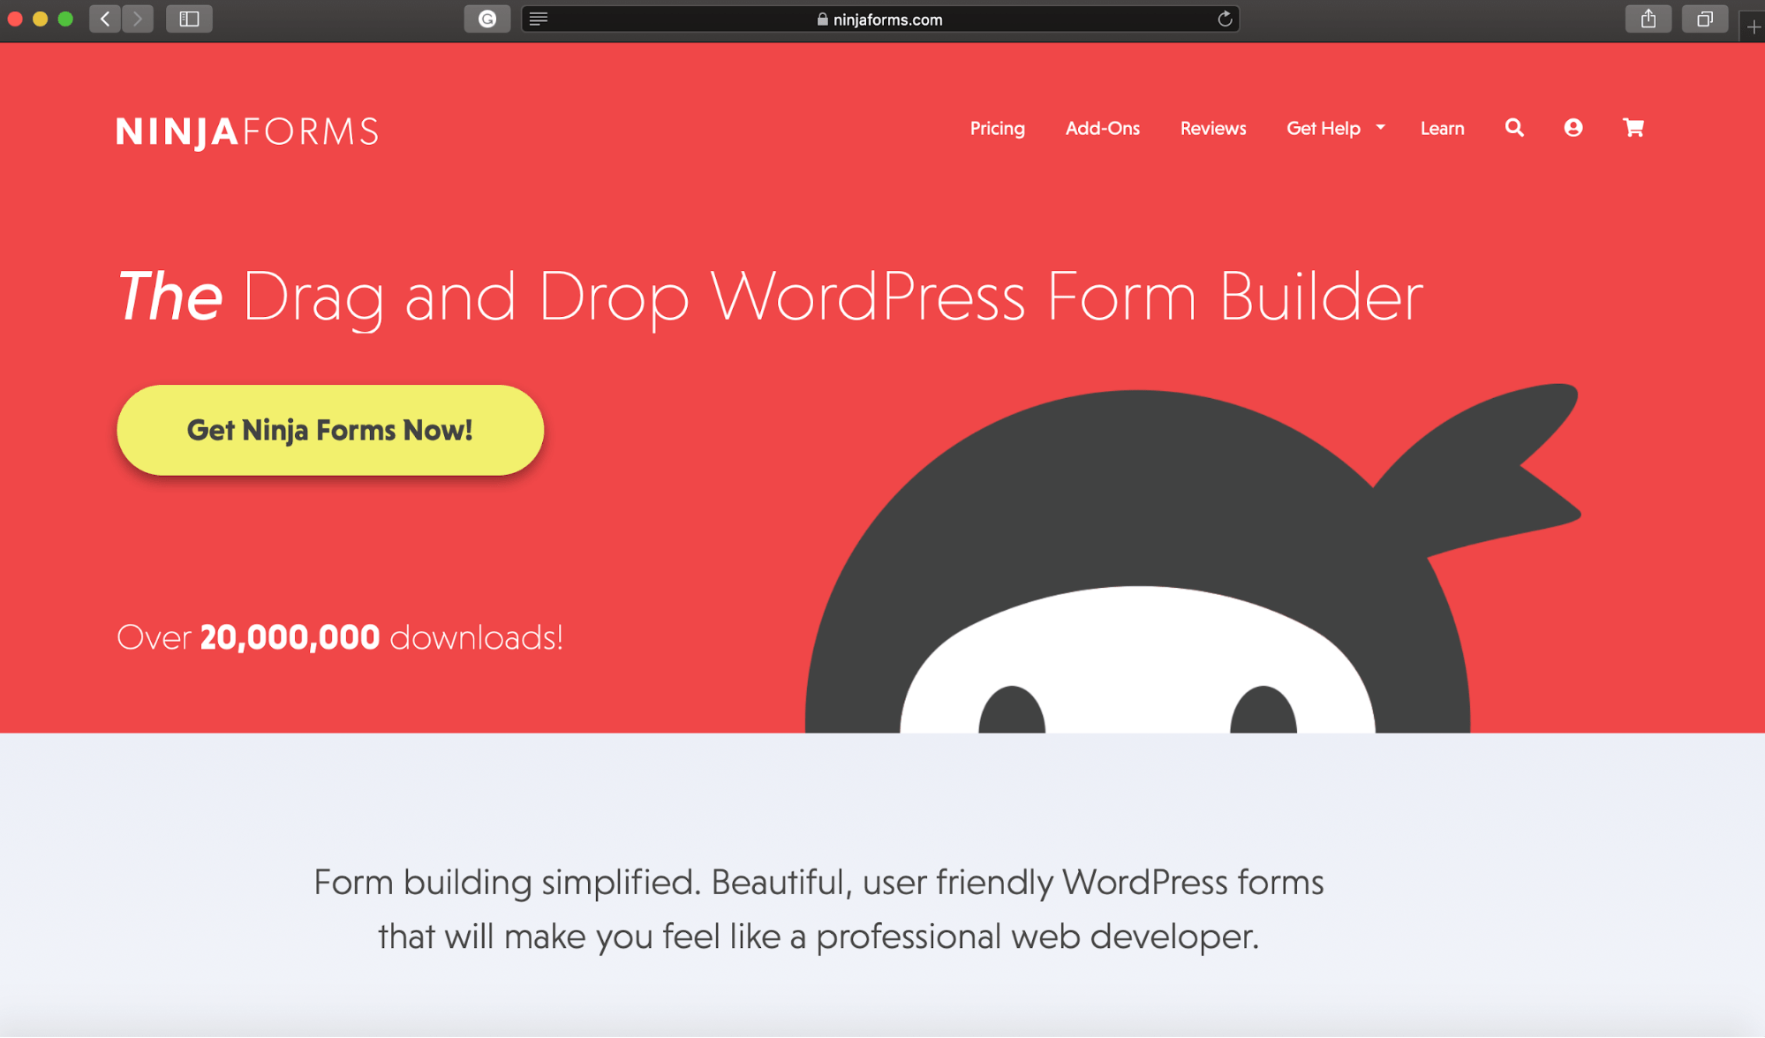Open a new tab with plus button

point(1754,27)
